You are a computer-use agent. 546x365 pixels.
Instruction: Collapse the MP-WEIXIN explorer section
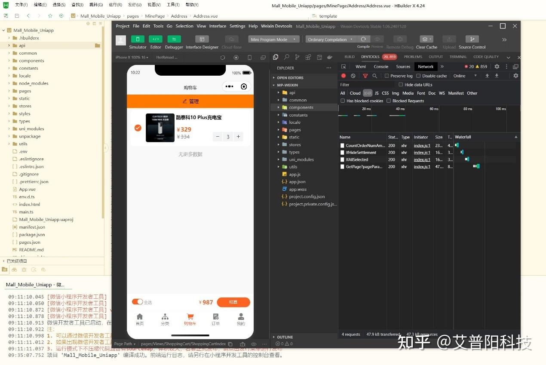304,85
